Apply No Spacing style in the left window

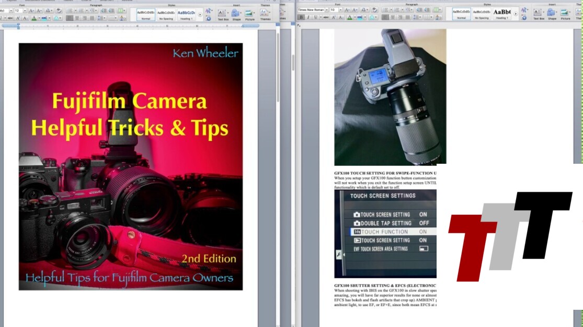pyautogui.click(x=166, y=14)
